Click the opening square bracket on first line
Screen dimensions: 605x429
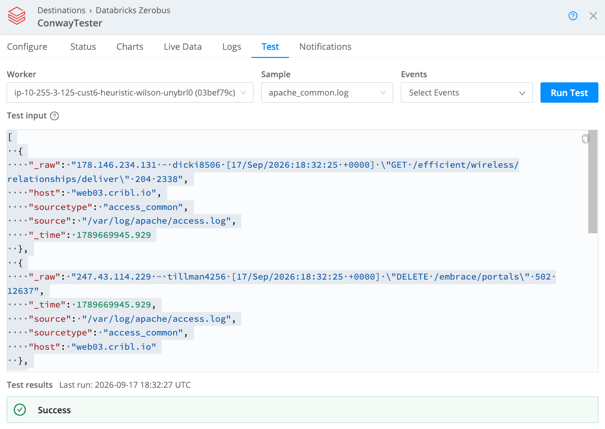(x=11, y=137)
